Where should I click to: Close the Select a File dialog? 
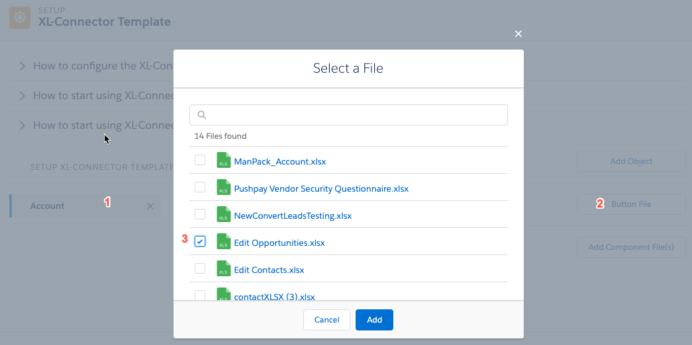point(519,34)
